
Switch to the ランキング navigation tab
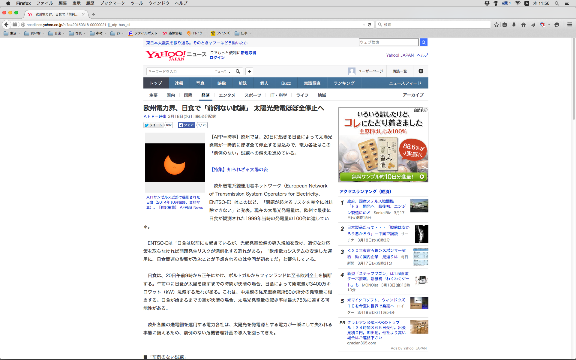[x=344, y=83]
